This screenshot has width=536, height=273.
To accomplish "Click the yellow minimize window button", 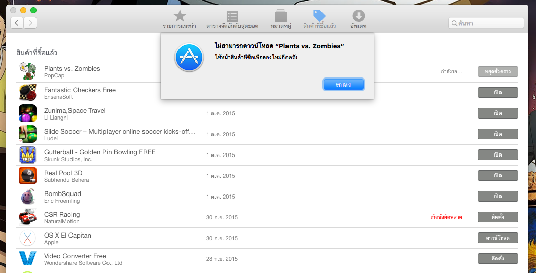I will (23, 10).
